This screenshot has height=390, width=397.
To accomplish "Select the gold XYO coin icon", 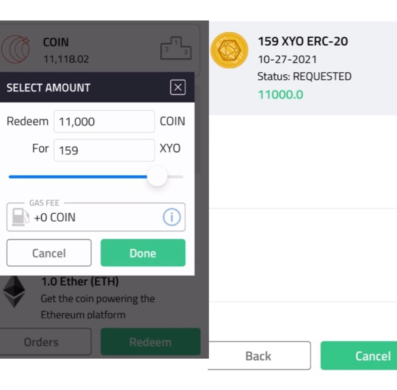I will pyautogui.click(x=229, y=50).
